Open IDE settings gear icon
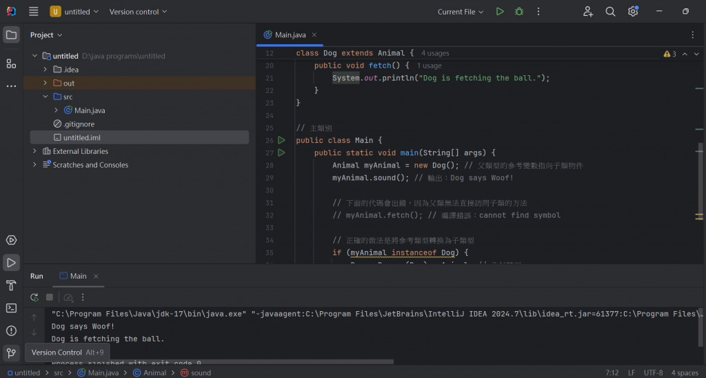Screen dimensions: 706x378 pos(633,12)
